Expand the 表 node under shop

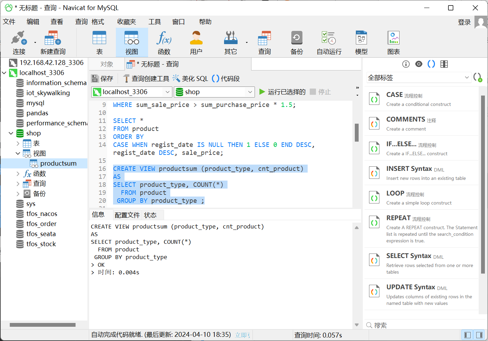(18, 143)
